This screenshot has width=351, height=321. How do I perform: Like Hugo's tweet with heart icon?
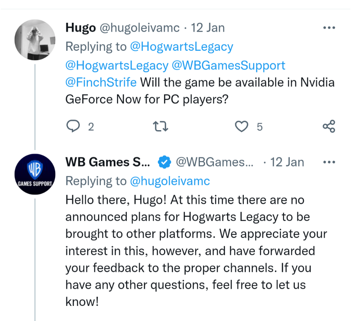pyautogui.click(x=242, y=127)
